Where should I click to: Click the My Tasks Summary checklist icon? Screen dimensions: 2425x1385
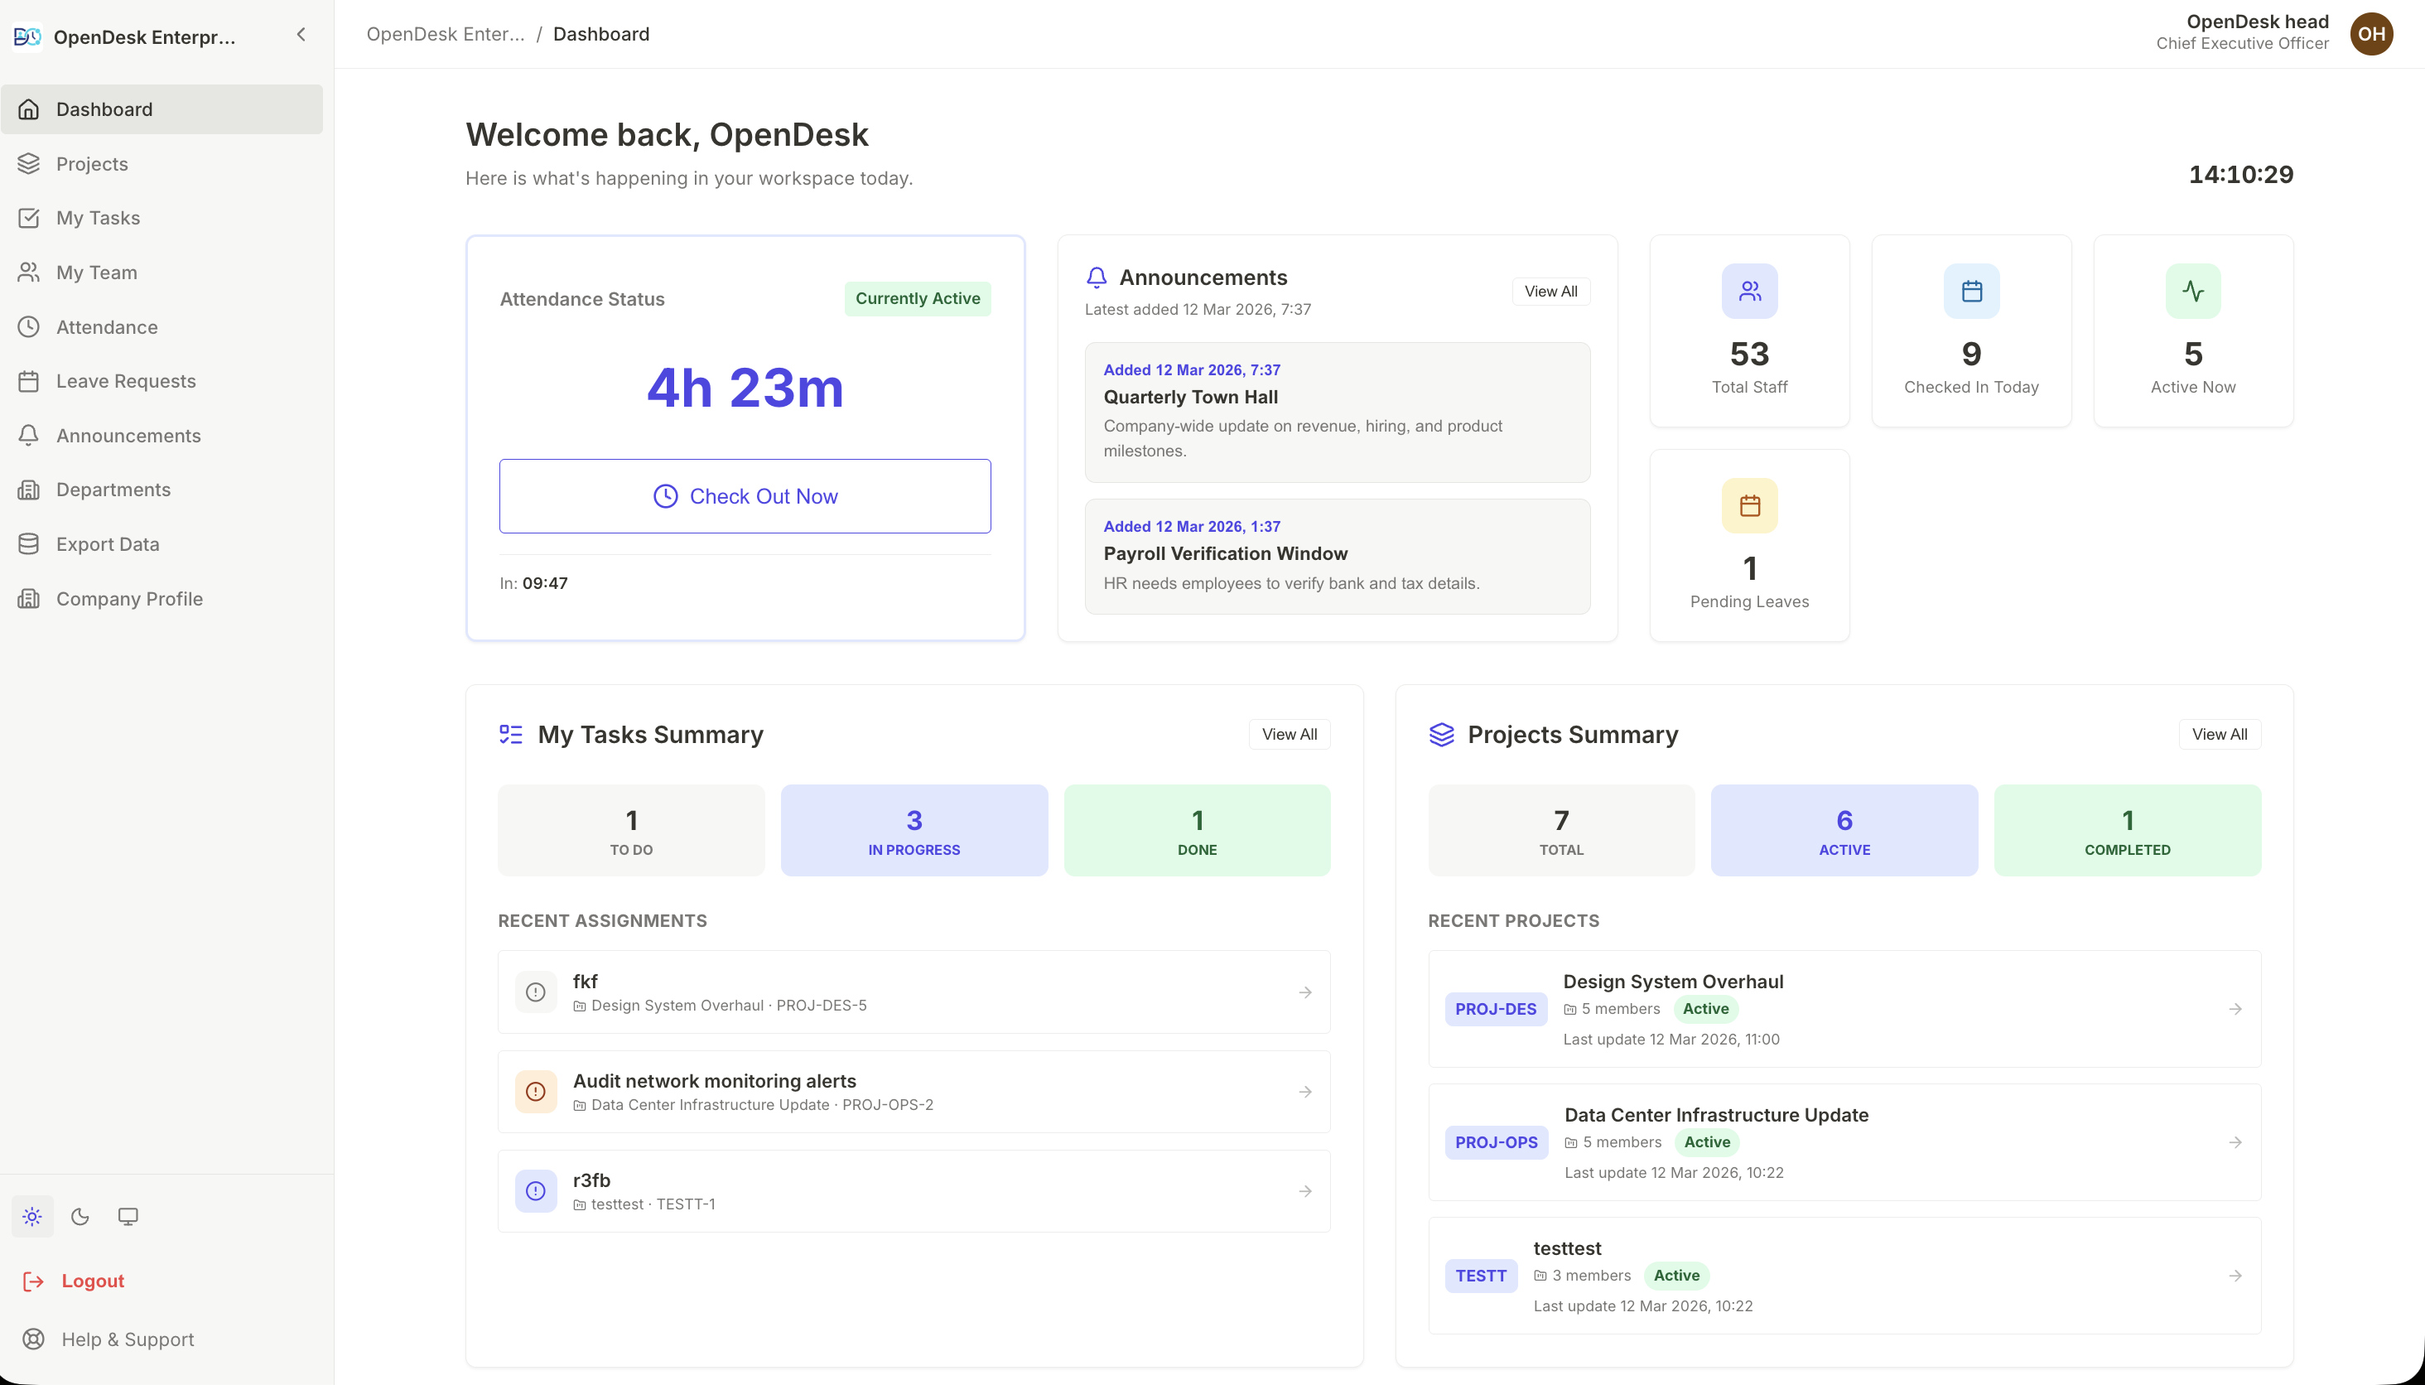click(511, 735)
